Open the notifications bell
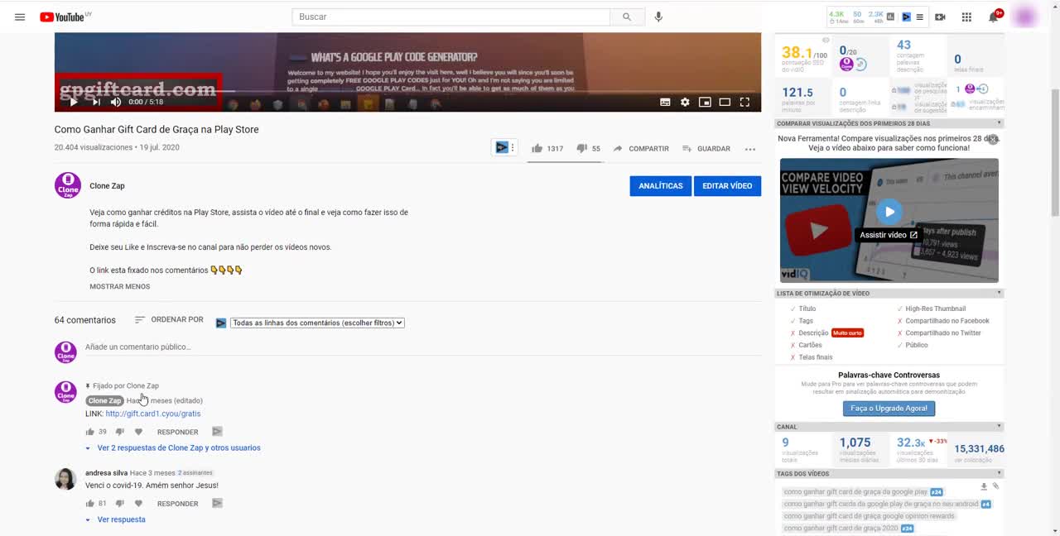 click(994, 17)
